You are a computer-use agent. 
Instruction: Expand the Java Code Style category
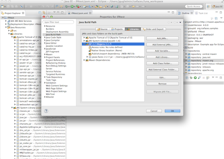(x=44, y=37)
